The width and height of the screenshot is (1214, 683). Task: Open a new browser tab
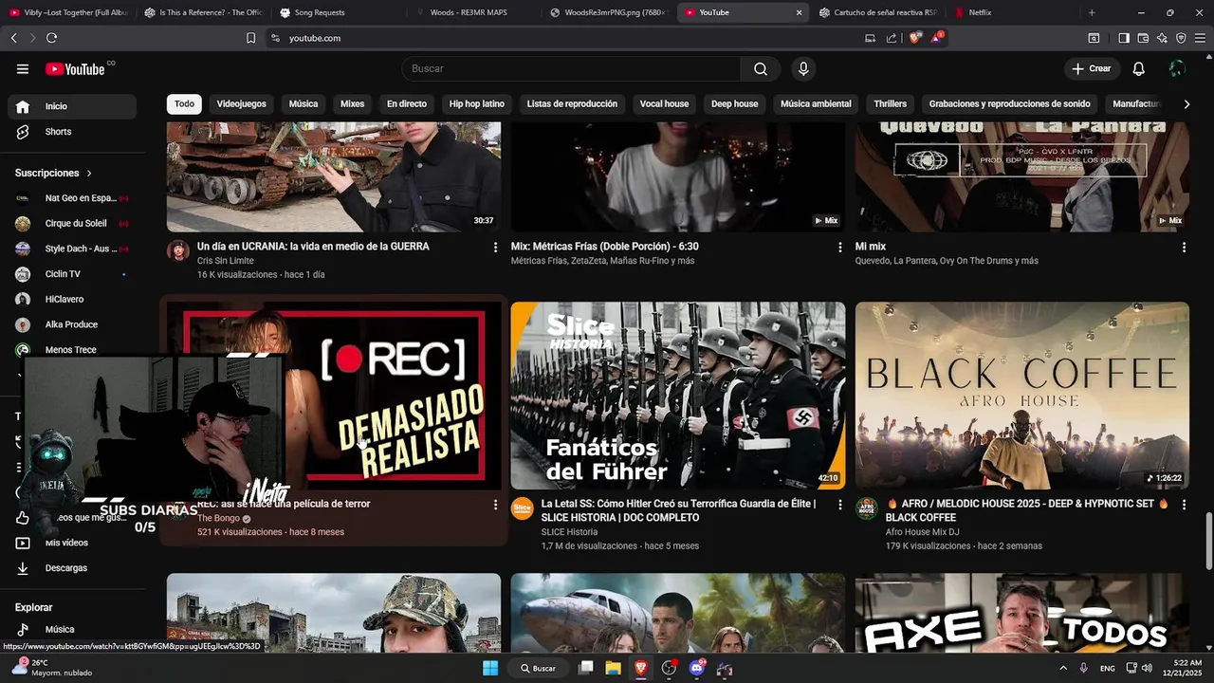[1092, 12]
